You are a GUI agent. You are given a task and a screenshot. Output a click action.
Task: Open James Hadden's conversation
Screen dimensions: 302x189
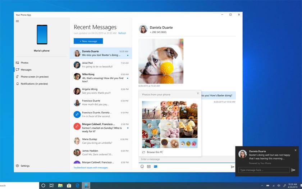101,153
